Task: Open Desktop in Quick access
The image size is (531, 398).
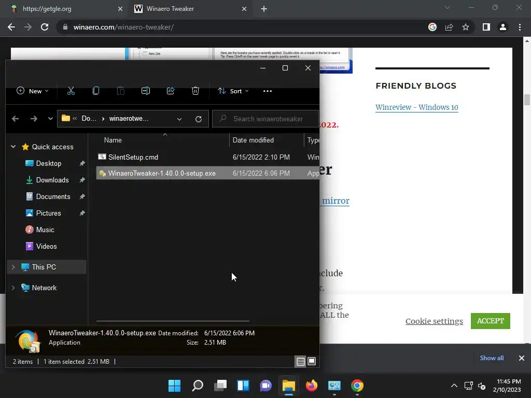Action: tap(48, 163)
